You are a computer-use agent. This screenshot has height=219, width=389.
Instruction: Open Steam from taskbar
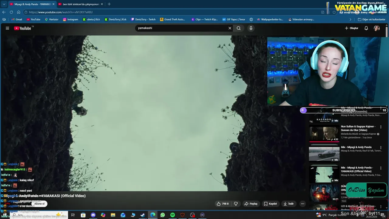pos(143,215)
